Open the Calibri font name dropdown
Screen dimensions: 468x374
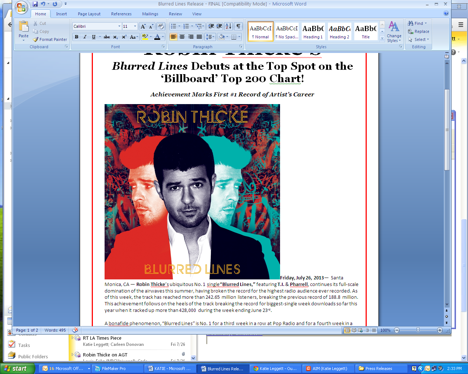(119, 26)
